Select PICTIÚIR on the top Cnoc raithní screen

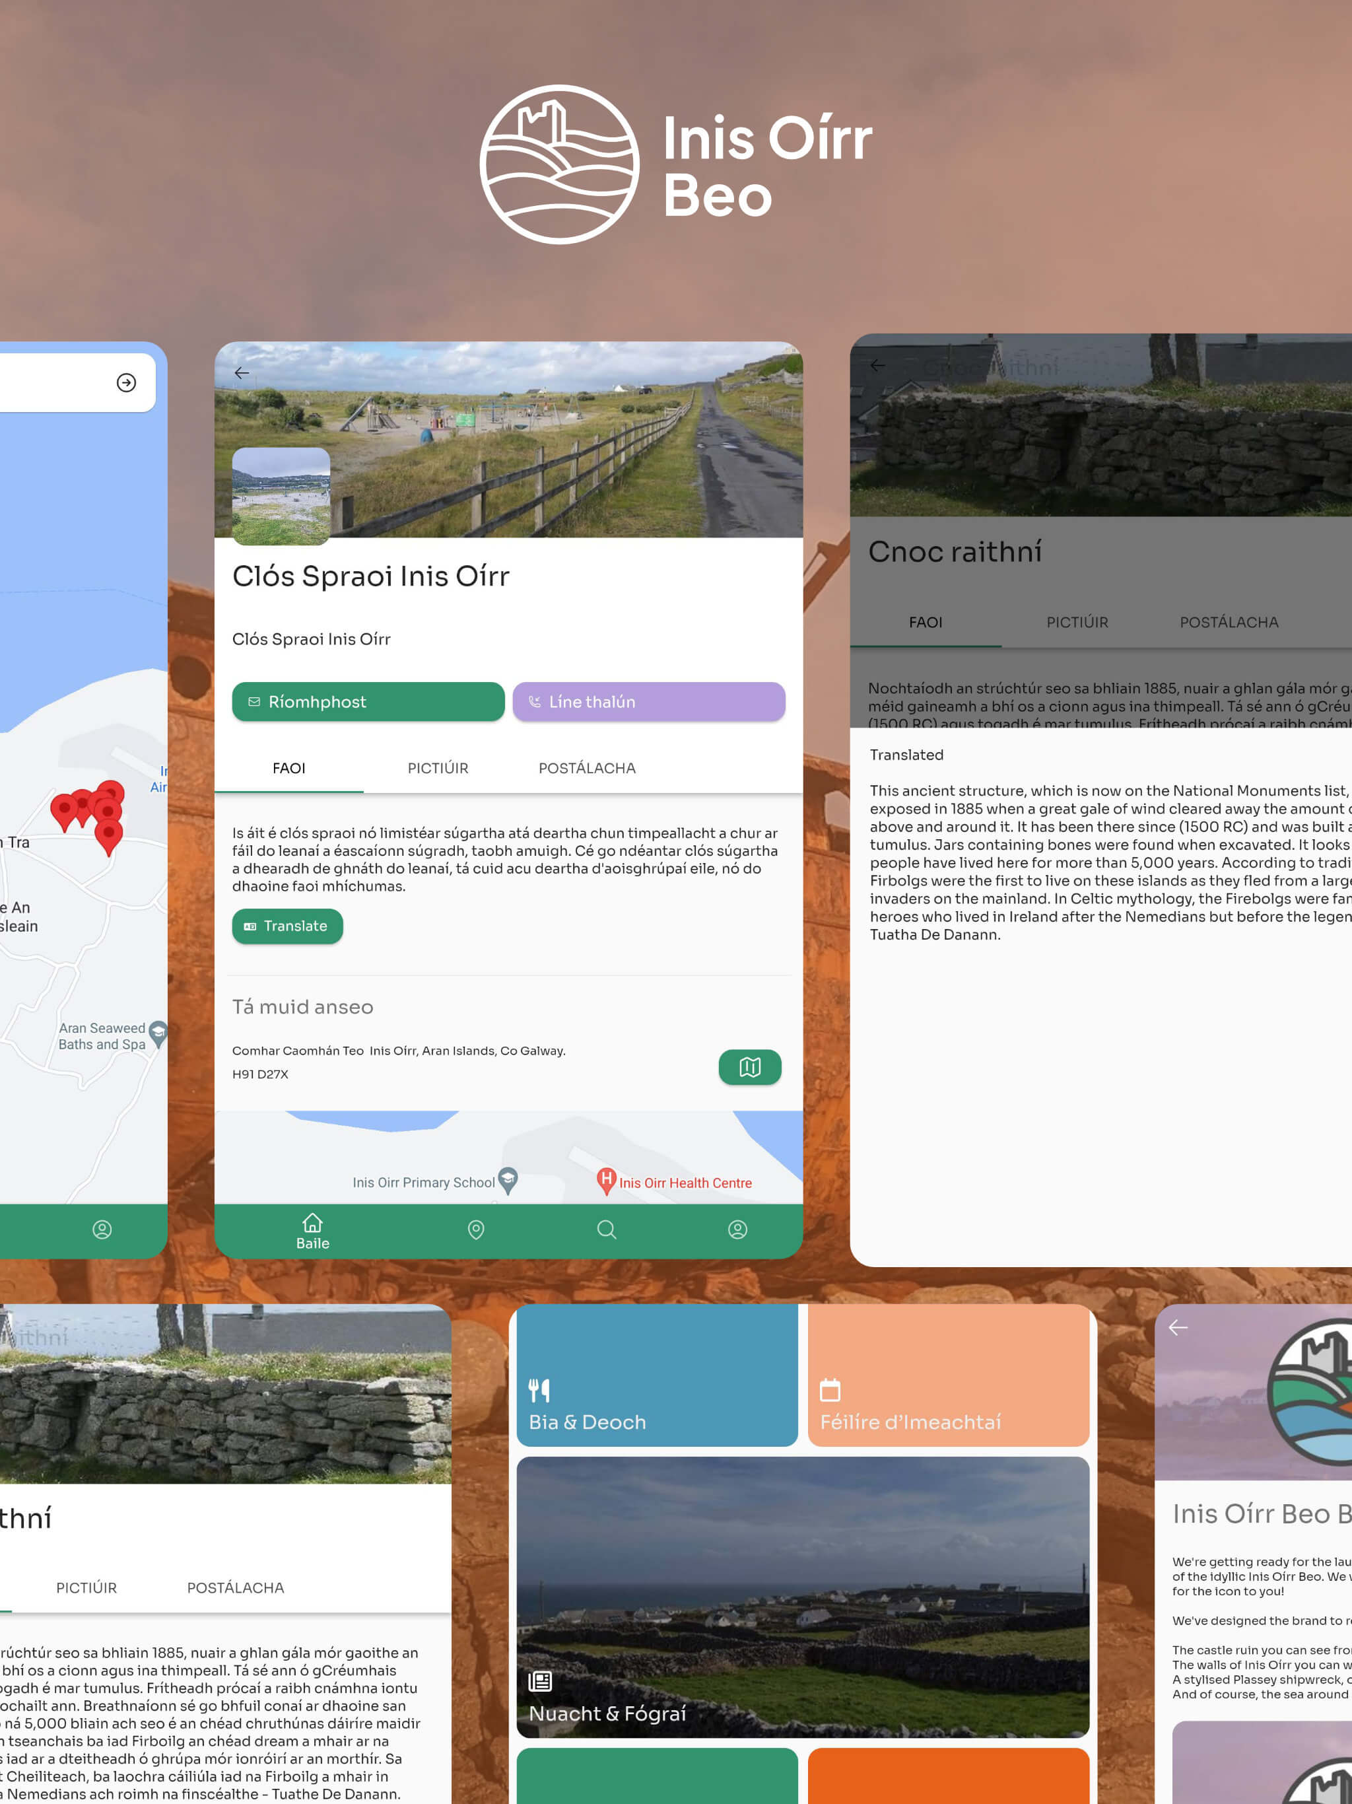[1077, 622]
